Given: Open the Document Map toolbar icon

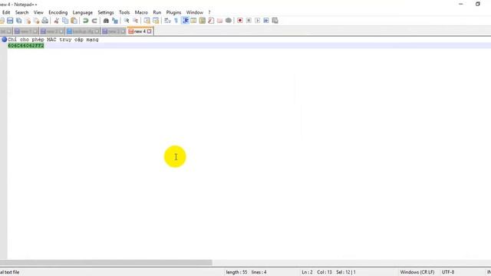Looking at the screenshot, I should point(203,21).
